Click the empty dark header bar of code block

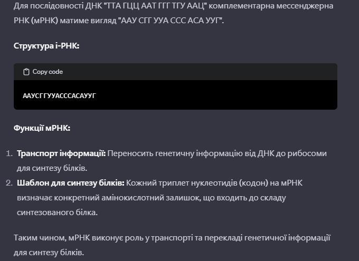click(x=199, y=72)
